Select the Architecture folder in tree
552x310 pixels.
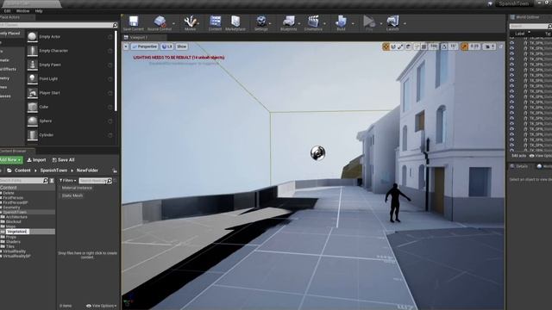point(16,217)
